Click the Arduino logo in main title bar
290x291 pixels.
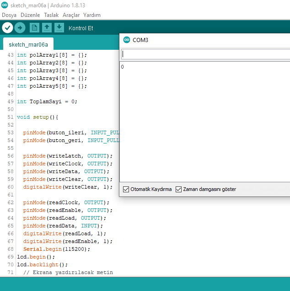[x=4, y=5]
